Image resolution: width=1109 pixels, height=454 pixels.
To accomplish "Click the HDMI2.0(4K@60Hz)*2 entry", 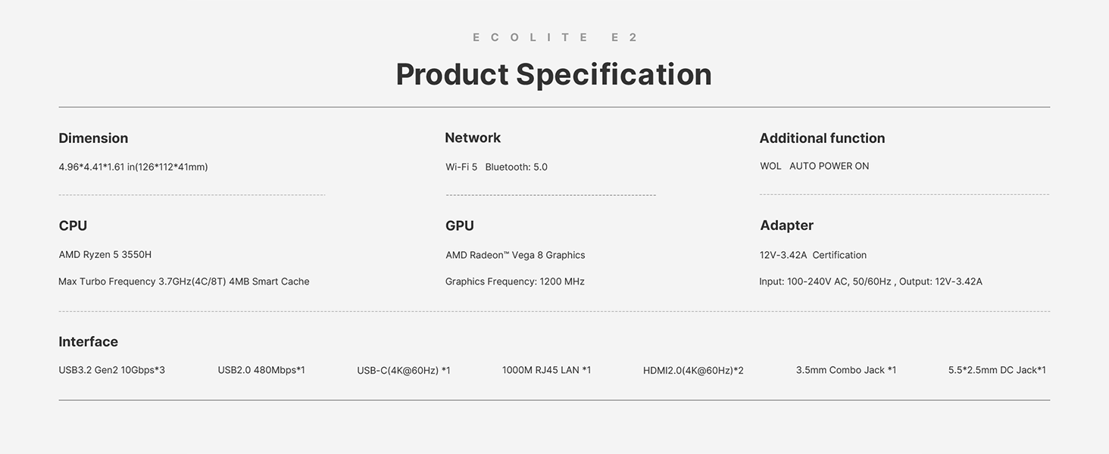I will [693, 370].
